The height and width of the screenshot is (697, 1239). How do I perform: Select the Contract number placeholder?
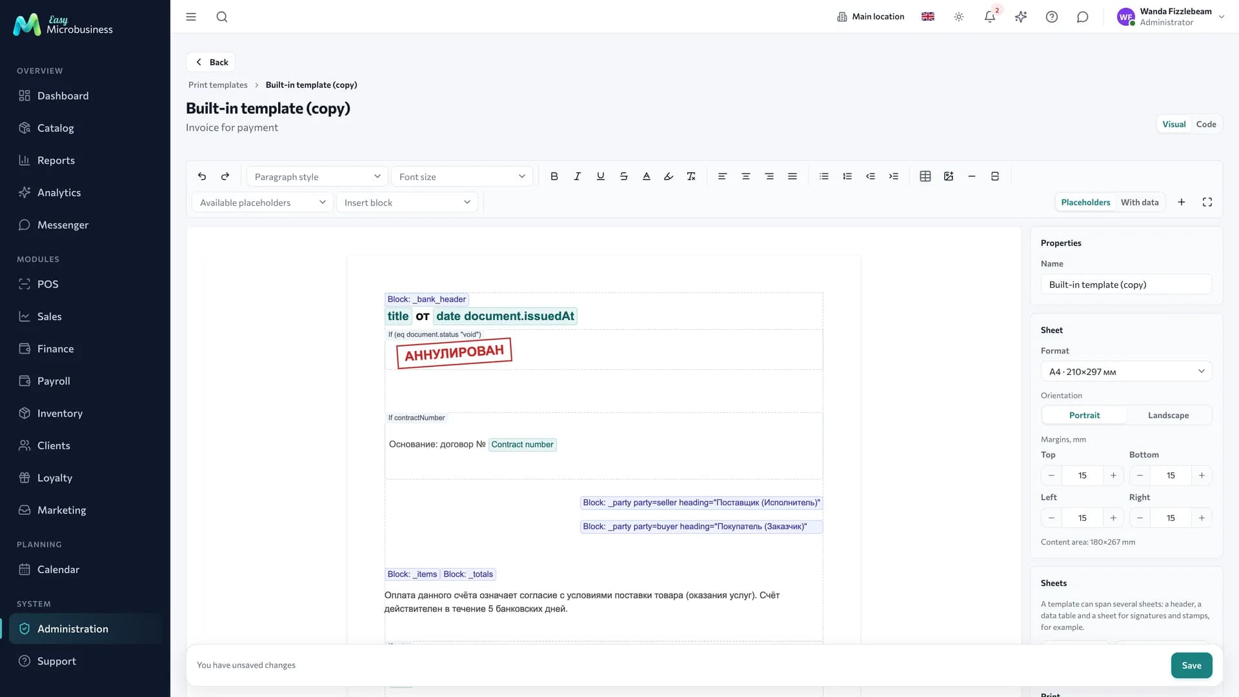(522, 445)
